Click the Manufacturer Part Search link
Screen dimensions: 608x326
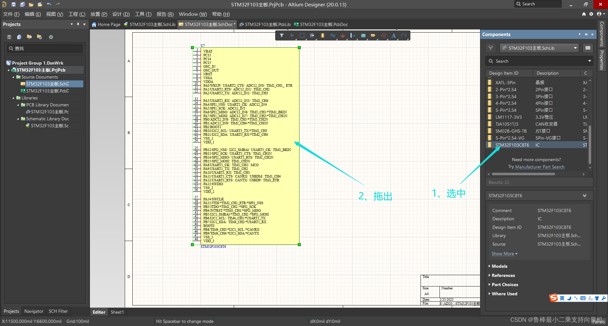(540, 167)
